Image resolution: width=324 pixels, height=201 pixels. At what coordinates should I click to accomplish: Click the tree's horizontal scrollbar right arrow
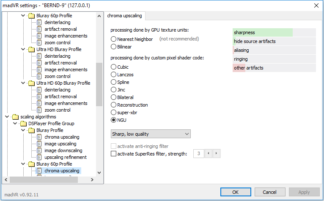tap(92, 180)
